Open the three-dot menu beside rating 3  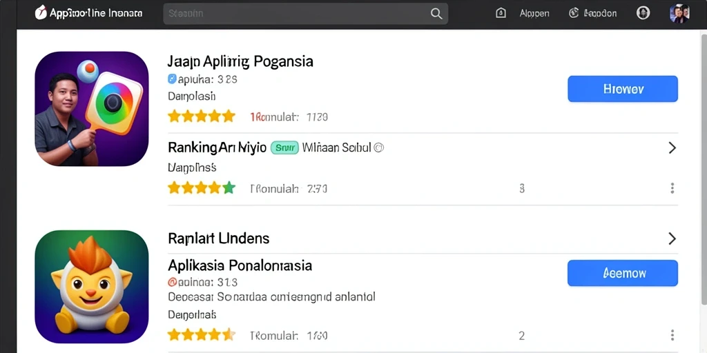click(x=672, y=188)
